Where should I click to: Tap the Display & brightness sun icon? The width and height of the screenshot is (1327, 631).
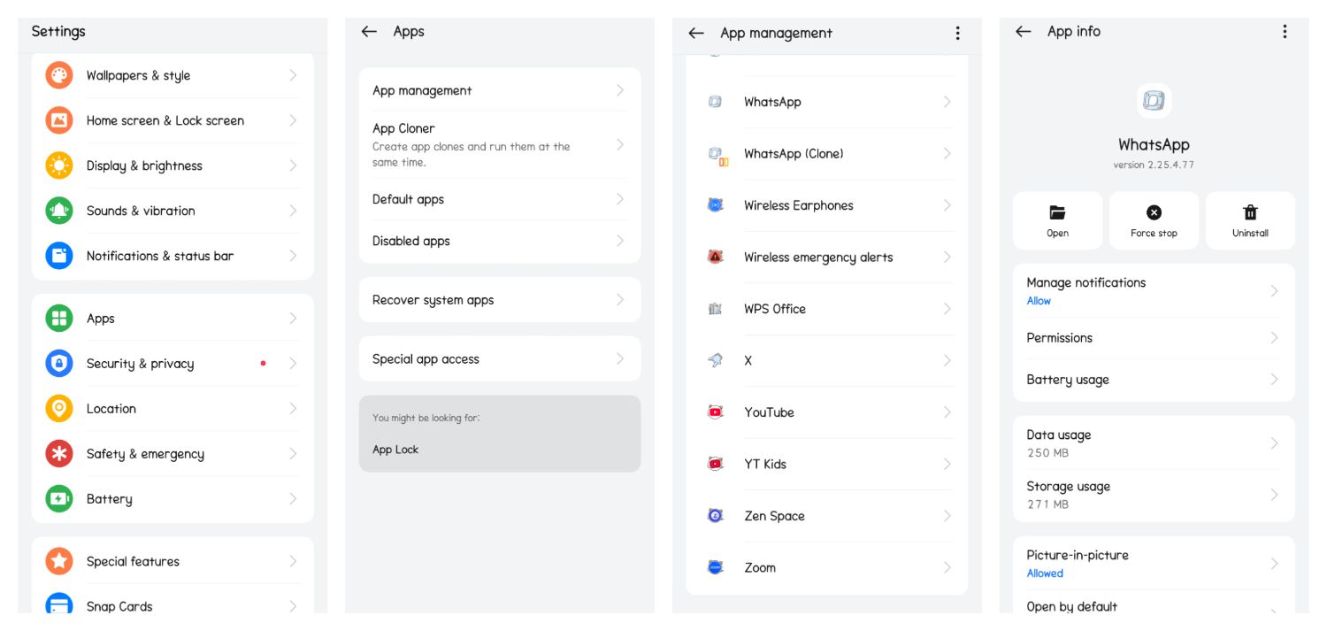[59, 165]
